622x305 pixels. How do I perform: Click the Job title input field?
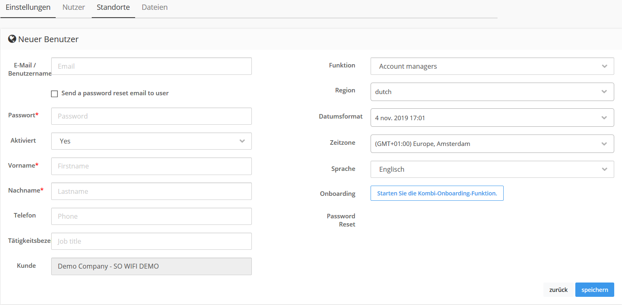[x=152, y=241]
